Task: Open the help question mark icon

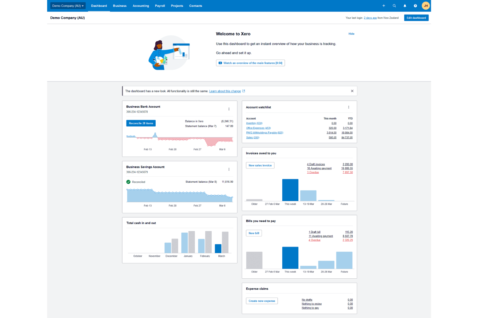Action: point(415,6)
